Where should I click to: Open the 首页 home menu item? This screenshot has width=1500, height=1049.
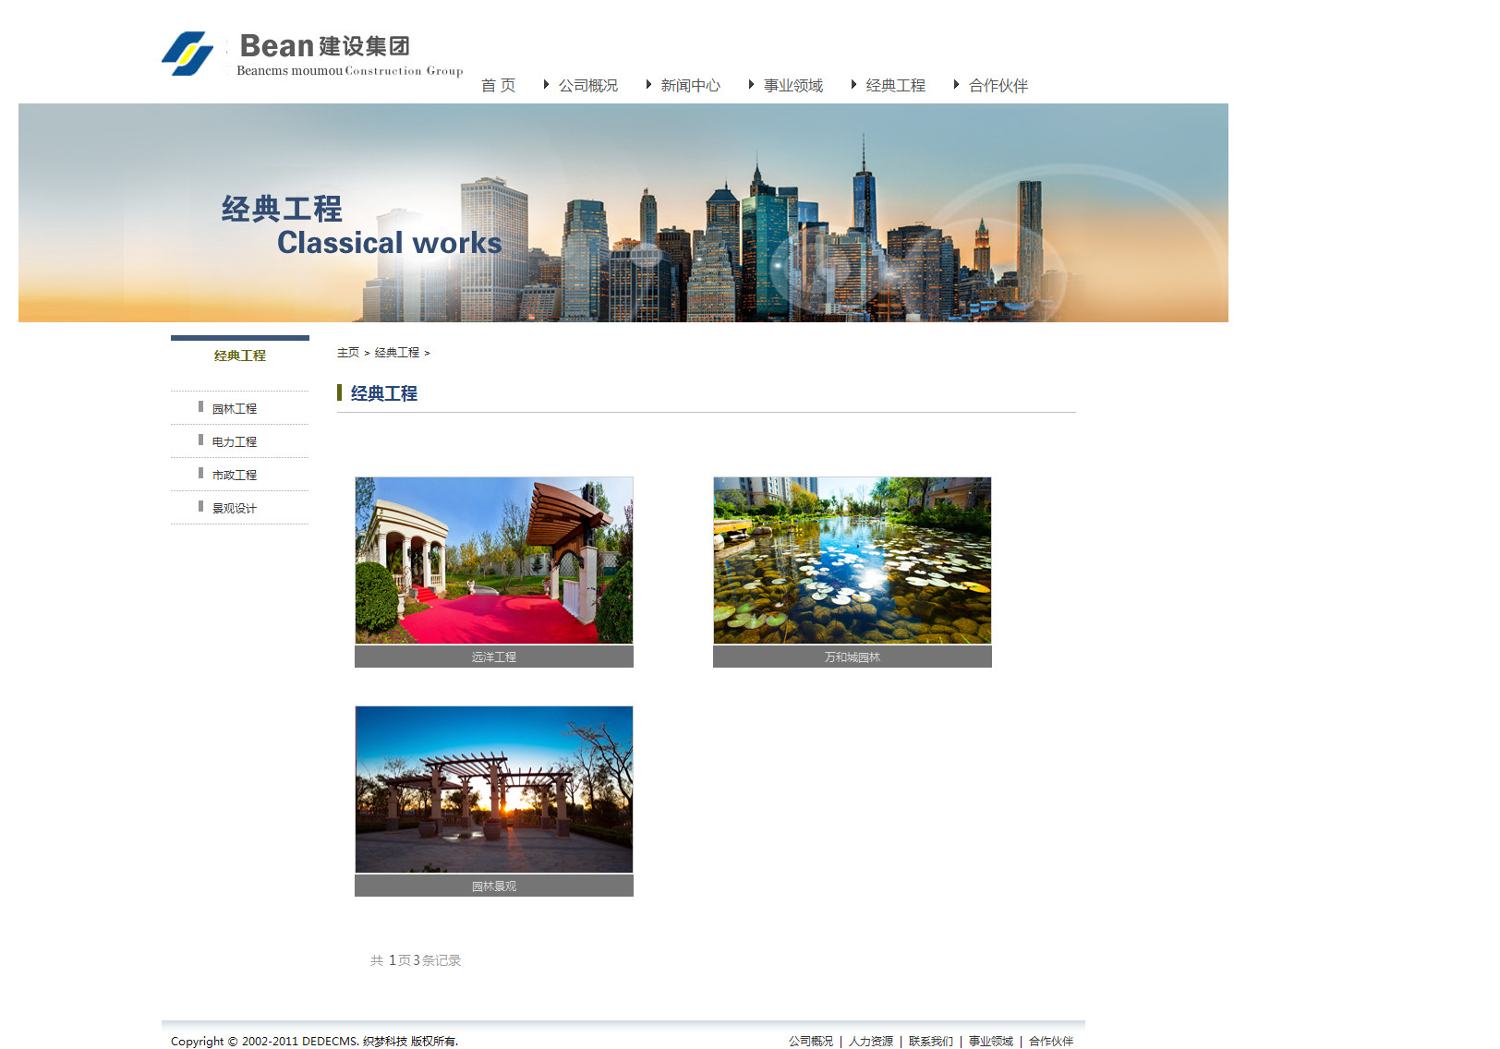click(498, 86)
